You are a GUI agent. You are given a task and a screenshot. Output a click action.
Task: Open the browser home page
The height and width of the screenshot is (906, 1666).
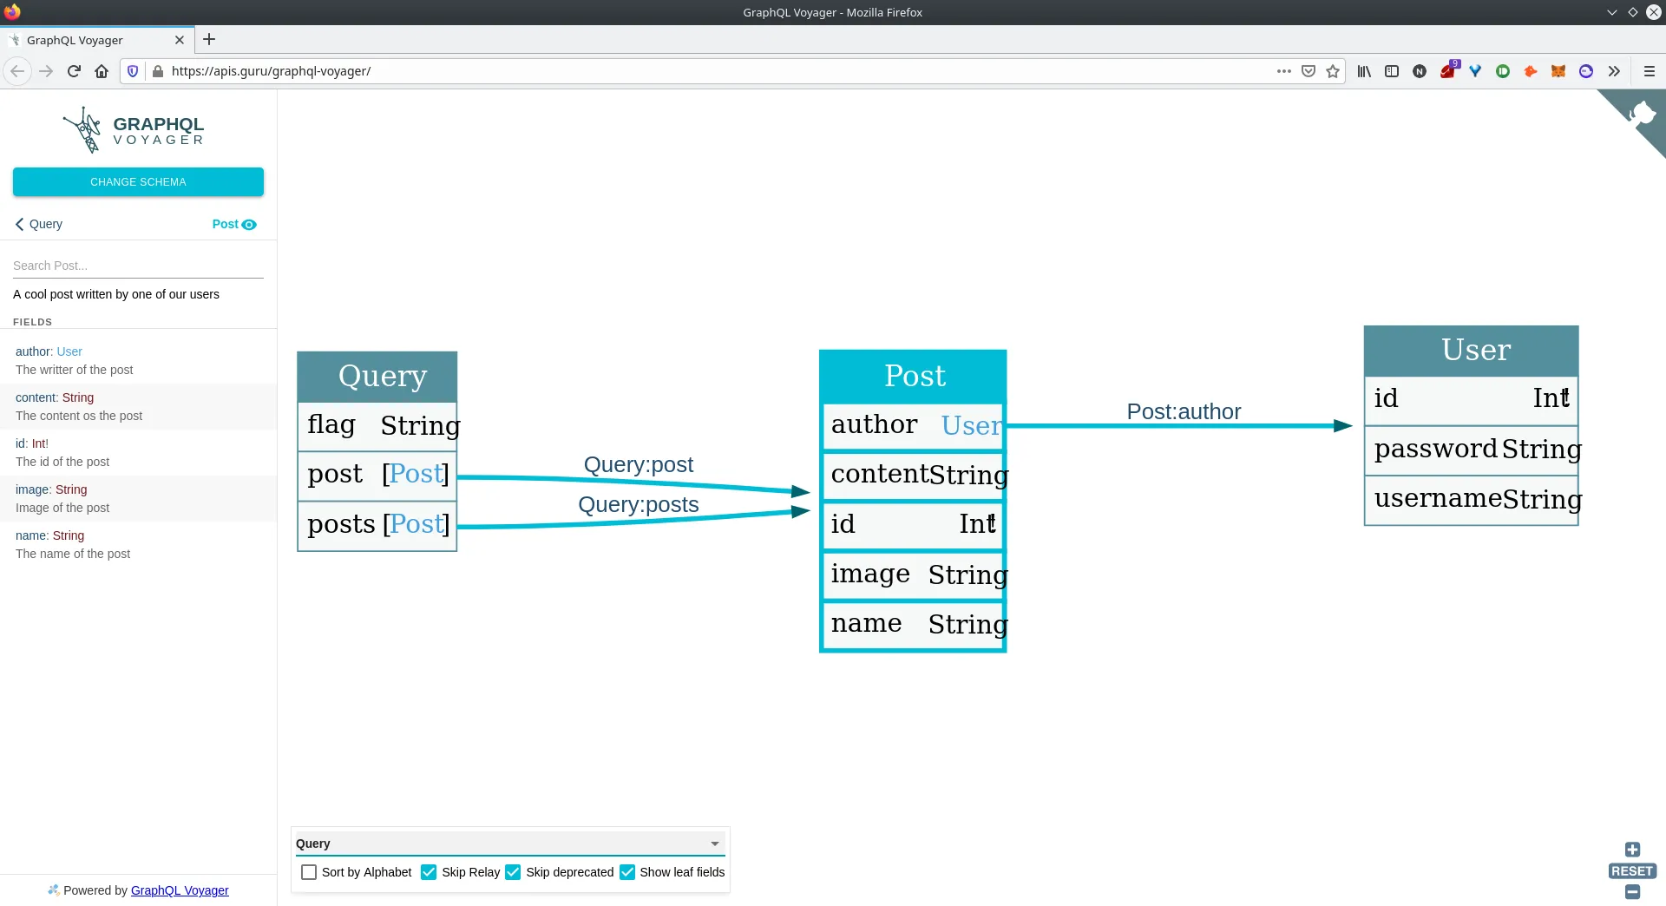(x=102, y=71)
